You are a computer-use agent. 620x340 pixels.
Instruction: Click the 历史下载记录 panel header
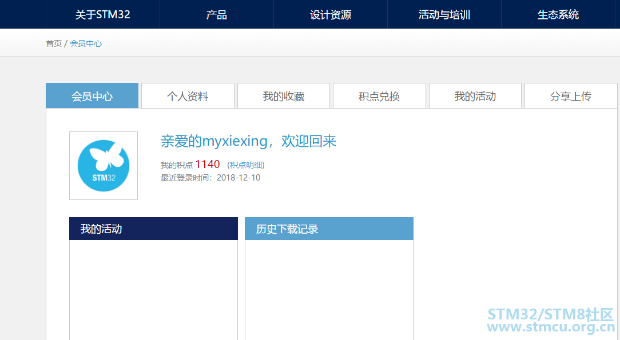click(329, 229)
